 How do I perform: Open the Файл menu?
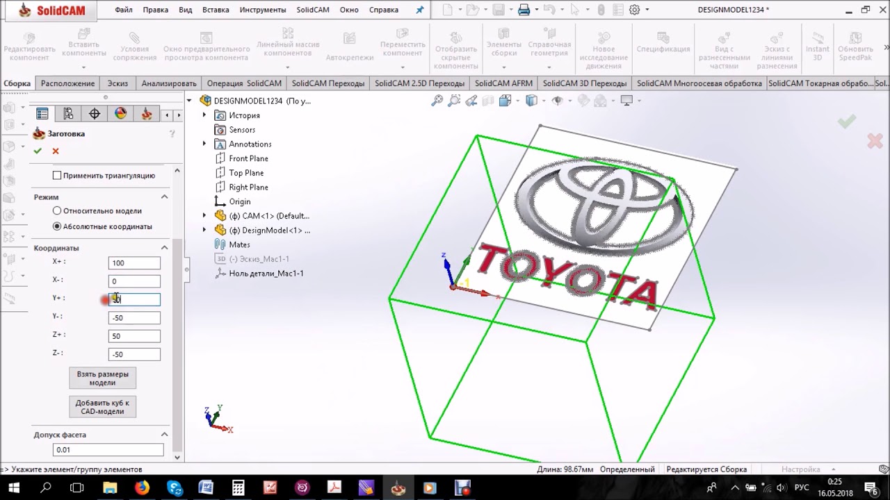(x=124, y=10)
